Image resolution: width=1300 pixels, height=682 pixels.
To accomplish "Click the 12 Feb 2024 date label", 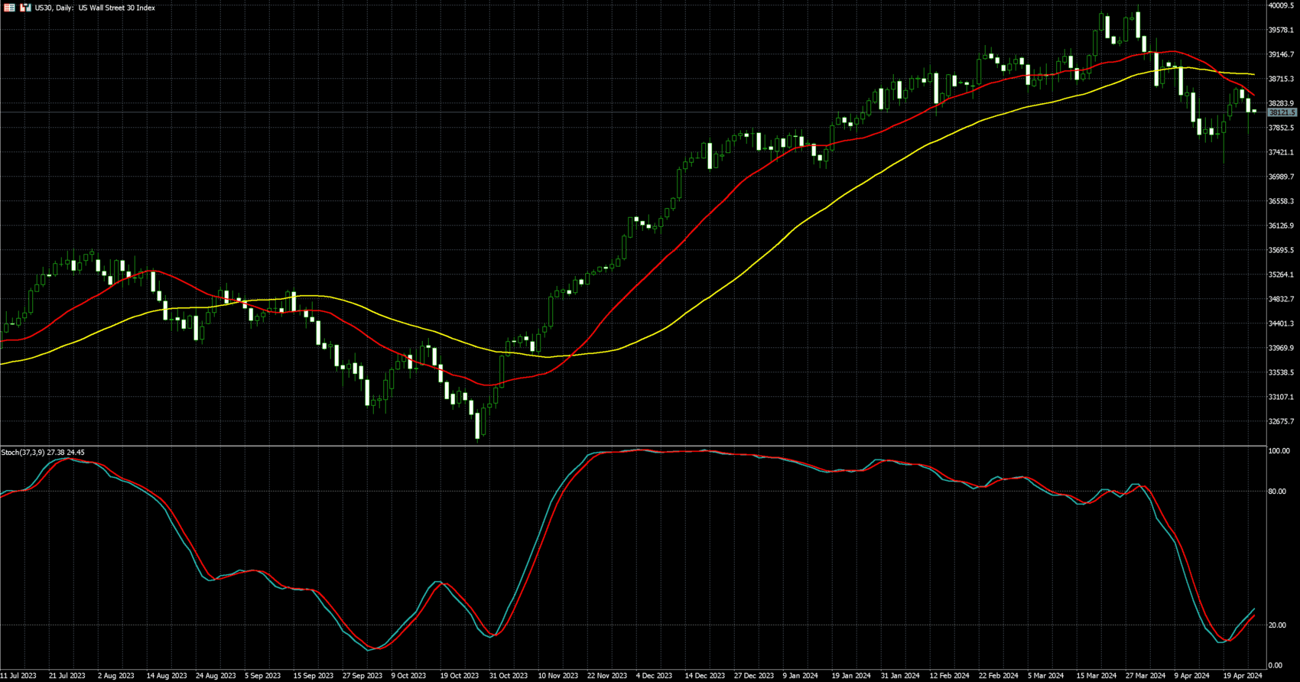I will (x=949, y=676).
